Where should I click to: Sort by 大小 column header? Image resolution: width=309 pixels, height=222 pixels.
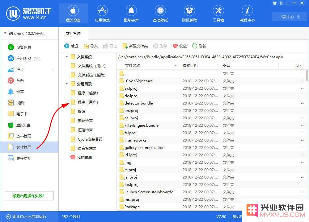292,66
